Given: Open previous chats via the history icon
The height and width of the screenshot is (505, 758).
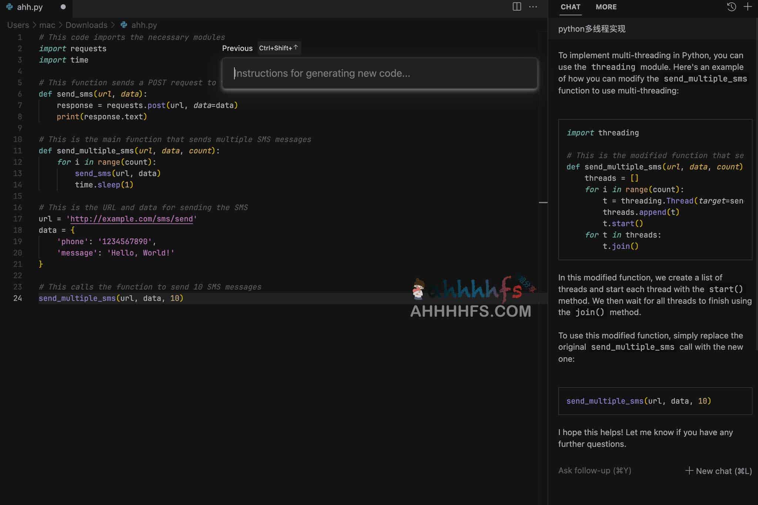Looking at the screenshot, I should click(x=732, y=7).
